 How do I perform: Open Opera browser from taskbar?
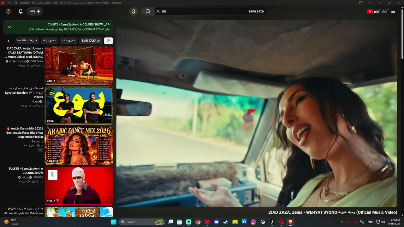(x=281, y=222)
